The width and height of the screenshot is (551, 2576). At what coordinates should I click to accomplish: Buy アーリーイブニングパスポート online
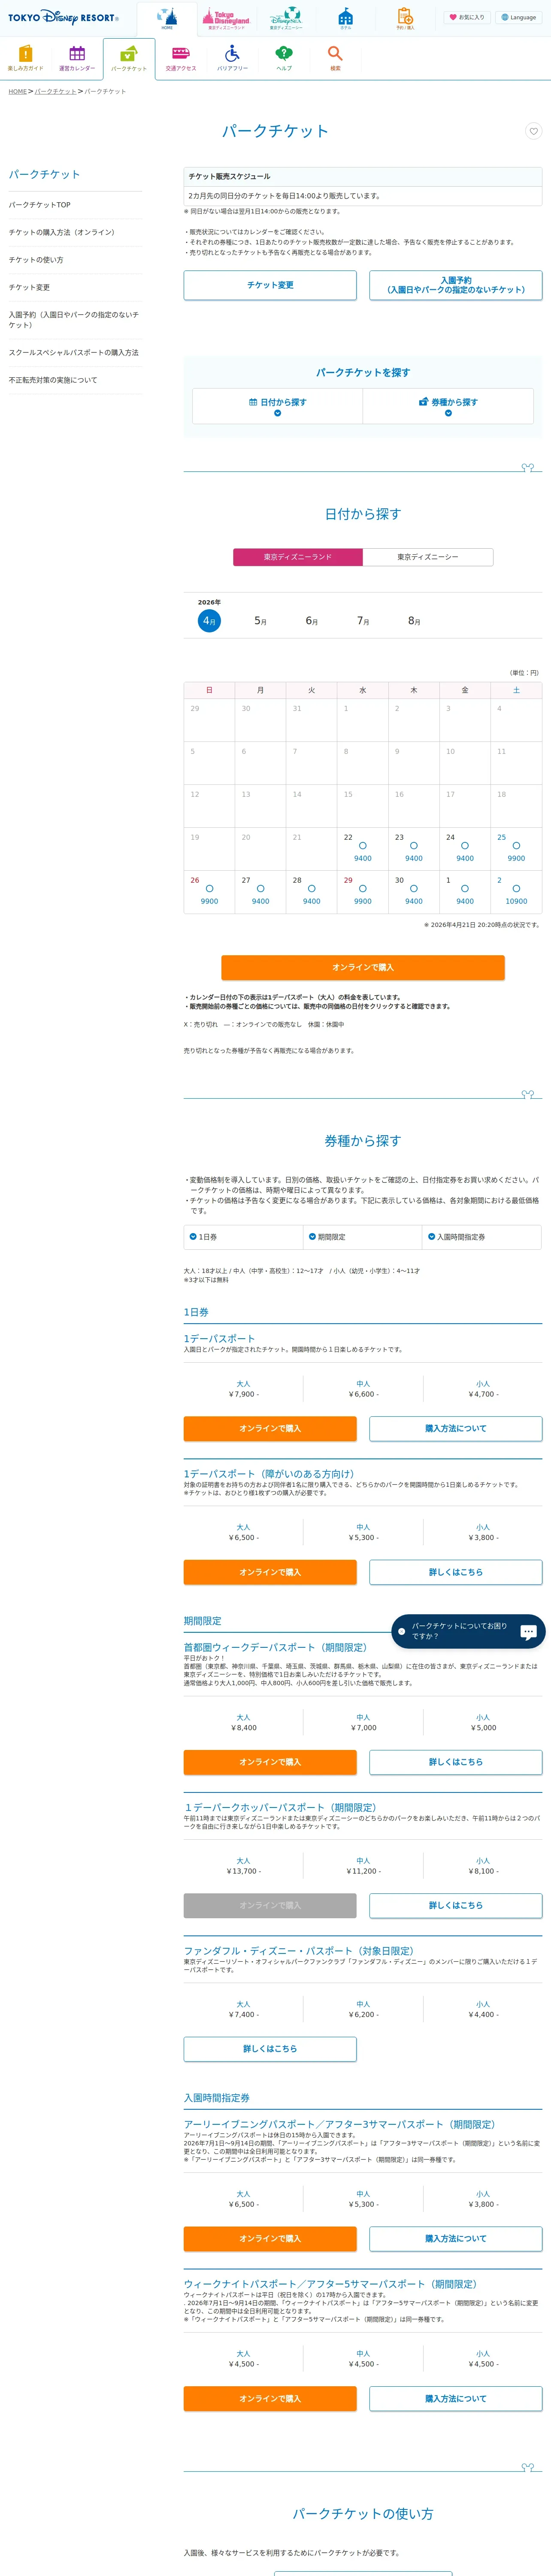[x=270, y=2238]
